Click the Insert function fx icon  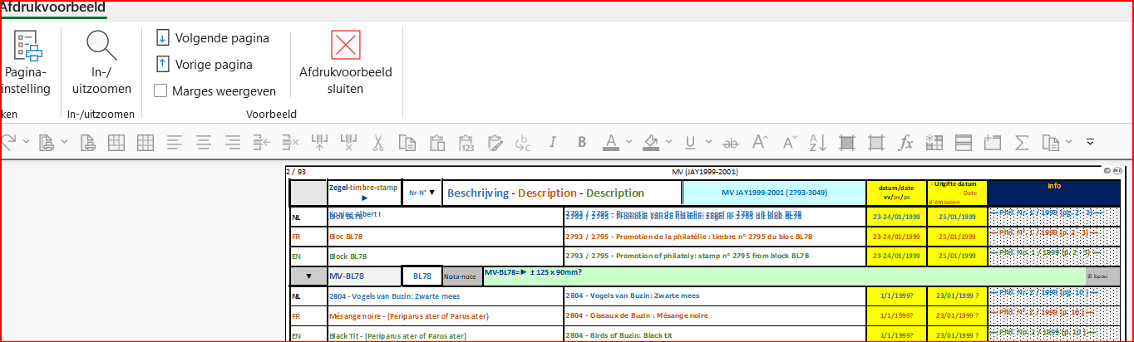[906, 143]
